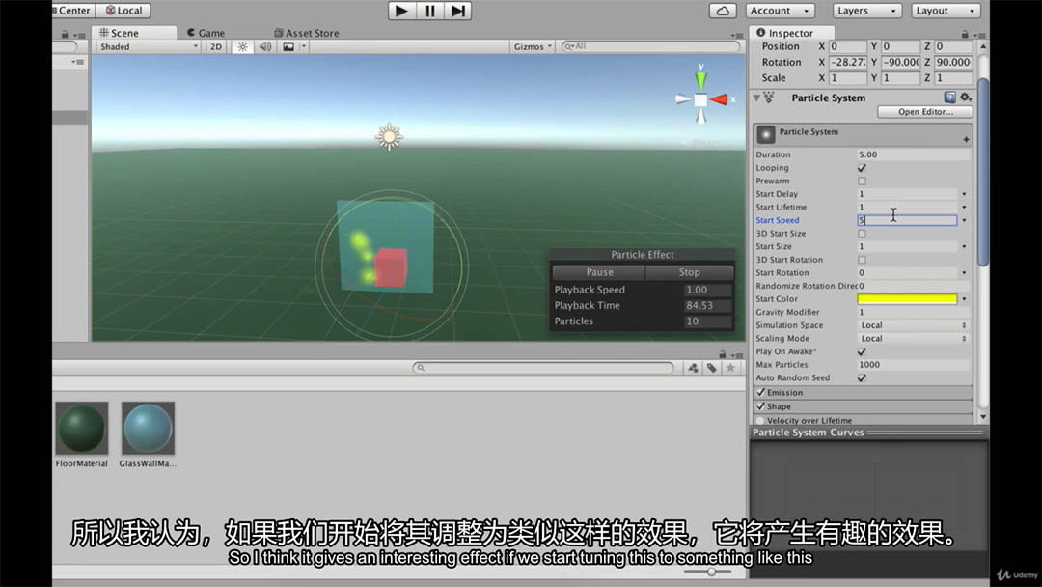The width and height of the screenshot is (1042, 587).
Task: Switch to the Game tab
Action: (206, 33)
